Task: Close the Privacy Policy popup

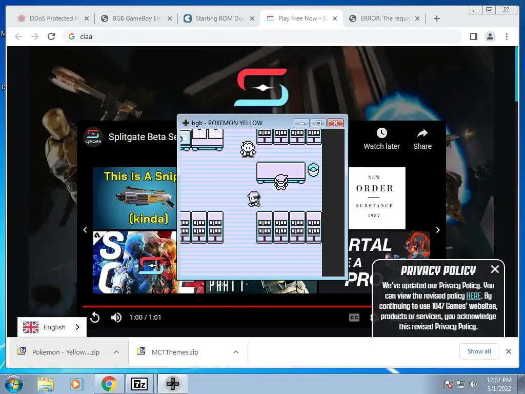Action: (495, 269)
